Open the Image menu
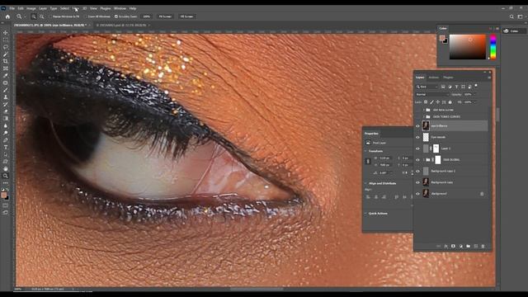The height and width of the screenshot is (297, 528). click(31, 8)
